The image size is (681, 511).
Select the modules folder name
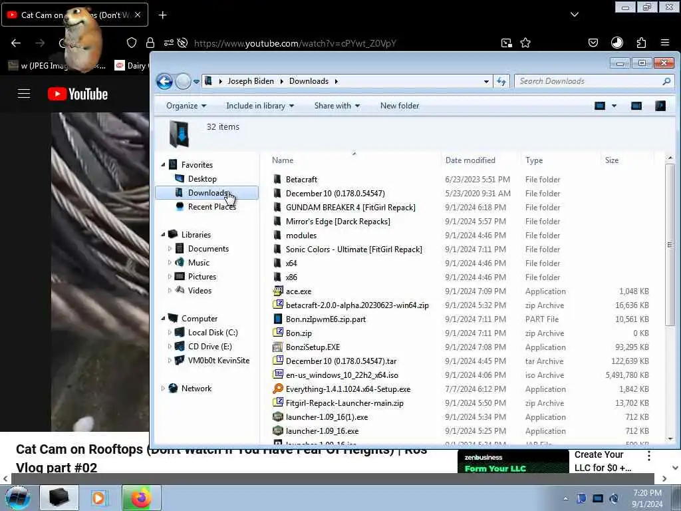click(x=301, y=235)
